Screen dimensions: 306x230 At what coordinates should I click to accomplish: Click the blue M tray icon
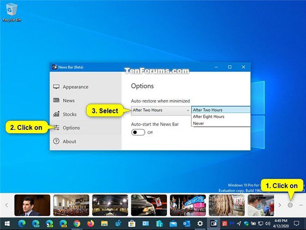tap(232, 223)
